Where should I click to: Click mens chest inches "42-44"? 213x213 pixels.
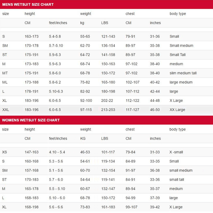[x=155, y=91]
